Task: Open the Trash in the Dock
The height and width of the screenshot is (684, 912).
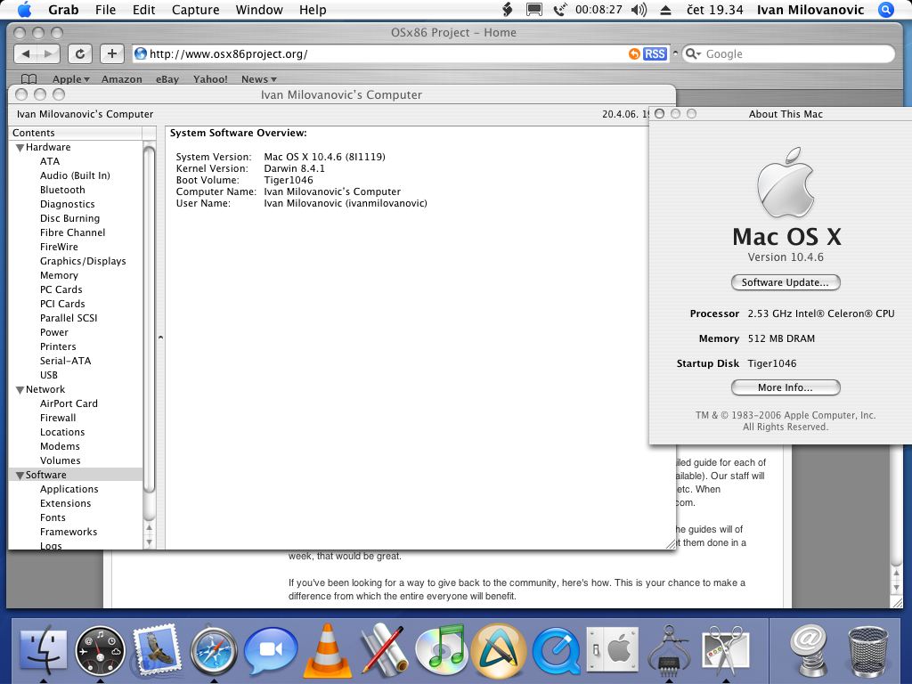Action: point(867,651)
